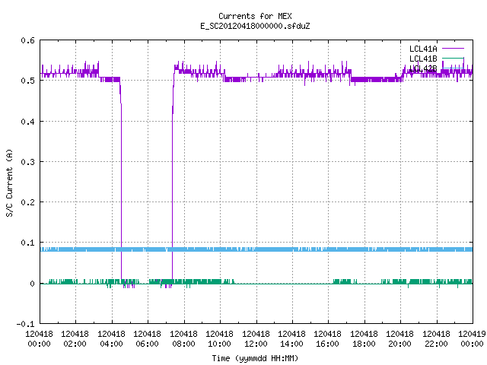This screenshot has width=487, height=365.
Task: Click the light blue LCL42B trace band
Action: pos(256,249)
